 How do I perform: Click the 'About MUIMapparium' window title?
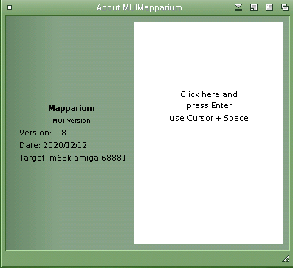coord(139,7)
